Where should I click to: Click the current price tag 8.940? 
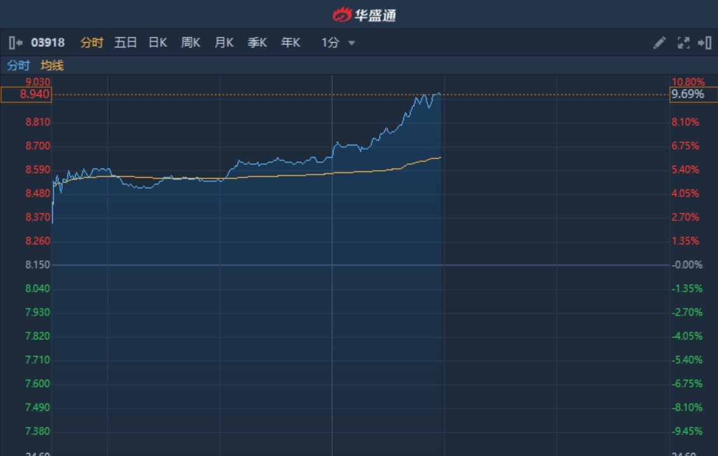(x=26, y=94)
